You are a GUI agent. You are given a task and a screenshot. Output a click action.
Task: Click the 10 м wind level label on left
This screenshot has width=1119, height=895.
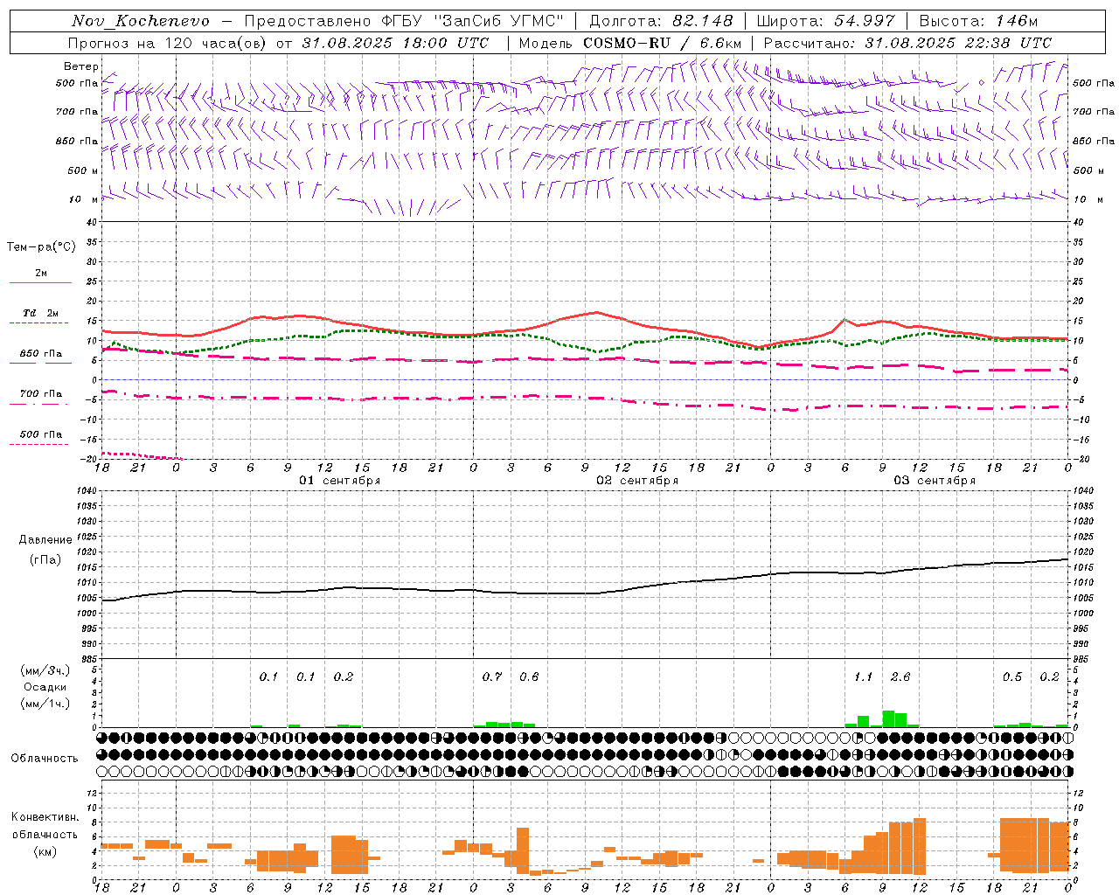pyautogui.click(x=84, y=199)
